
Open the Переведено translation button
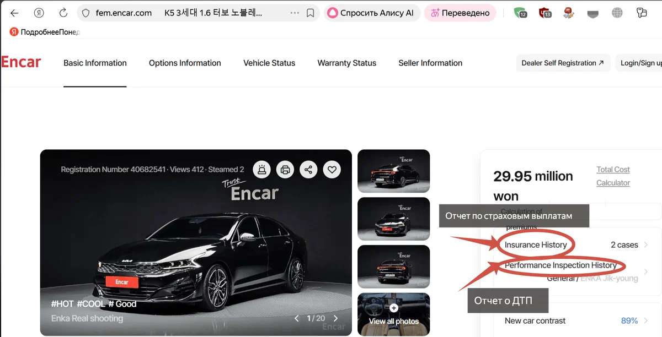(460, 13)
